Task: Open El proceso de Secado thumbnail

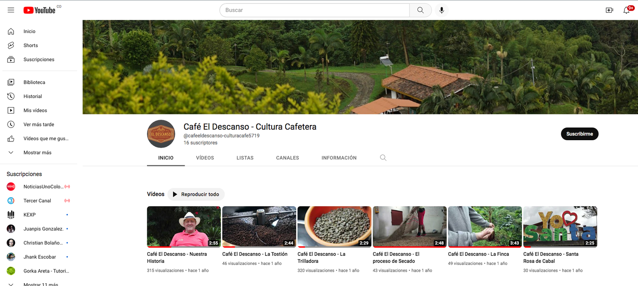Action: tap(410, 227)
